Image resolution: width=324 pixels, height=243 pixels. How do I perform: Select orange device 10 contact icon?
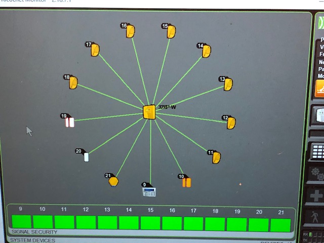[x=186, y=182]
